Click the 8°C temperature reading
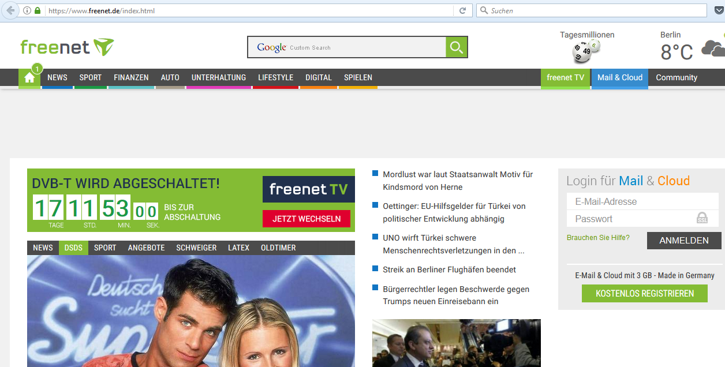Screen dimensions: 725x367 click(677, 53)
